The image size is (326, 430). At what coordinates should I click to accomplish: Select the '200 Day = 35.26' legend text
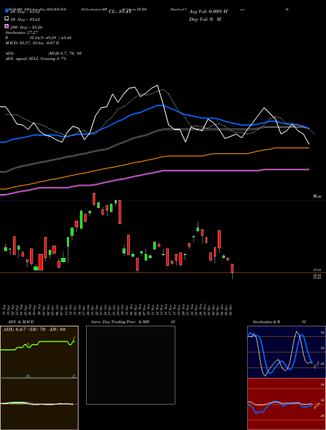(x=26, y=27)
